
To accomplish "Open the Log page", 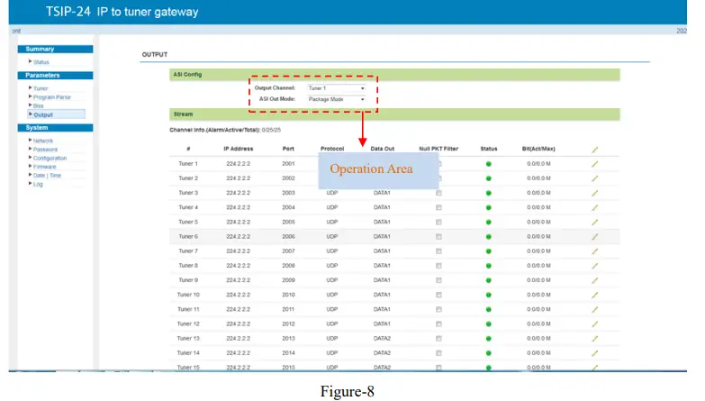I will click(38, 184).
